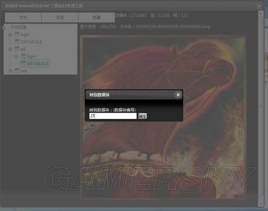268x211 pixels.
Task: Expand the bgm folder inside pk
Action: point(17,56)
